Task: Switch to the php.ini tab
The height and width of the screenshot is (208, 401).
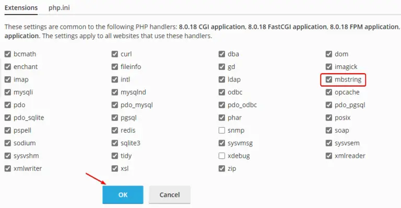Action: coord(59,8)
